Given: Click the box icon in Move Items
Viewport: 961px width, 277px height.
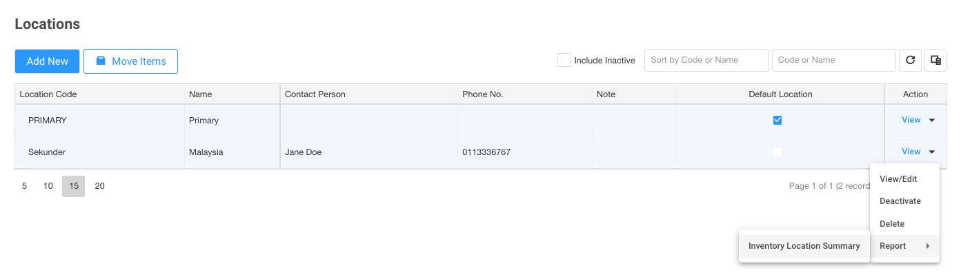Looking at the screenshot, I should 101,61.
